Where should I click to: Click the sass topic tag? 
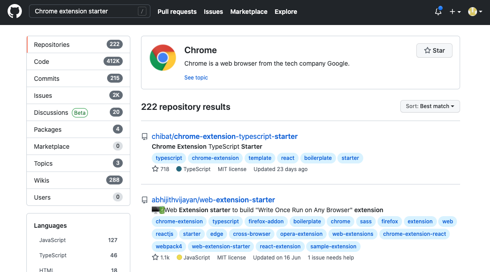(365, 222)
